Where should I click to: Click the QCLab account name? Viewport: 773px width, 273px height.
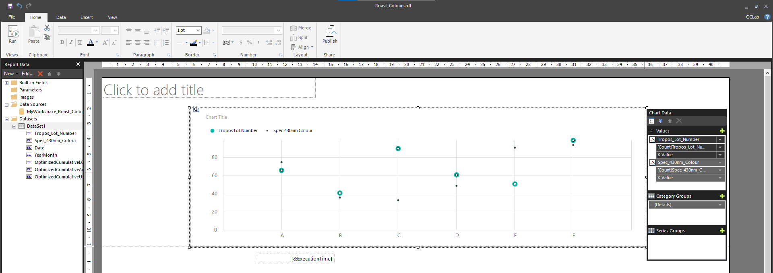pos(752,17)
